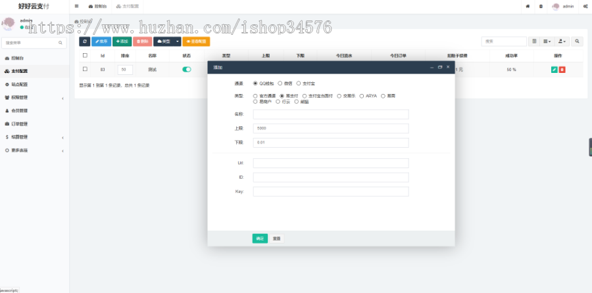This screenshot has width=592, height=293.
Task: Select the 行云 type radio
Action: pyautogui.click(x=278, y=101)
